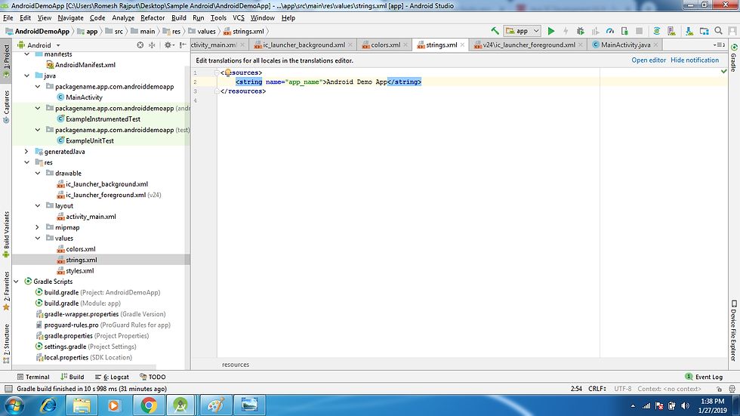The width and height of the screenshot is (740, 416).
Task: Click the UTF-8 encoding indicator
Action: 622,389
